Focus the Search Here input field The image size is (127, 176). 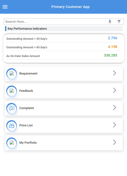click(55, 21)
